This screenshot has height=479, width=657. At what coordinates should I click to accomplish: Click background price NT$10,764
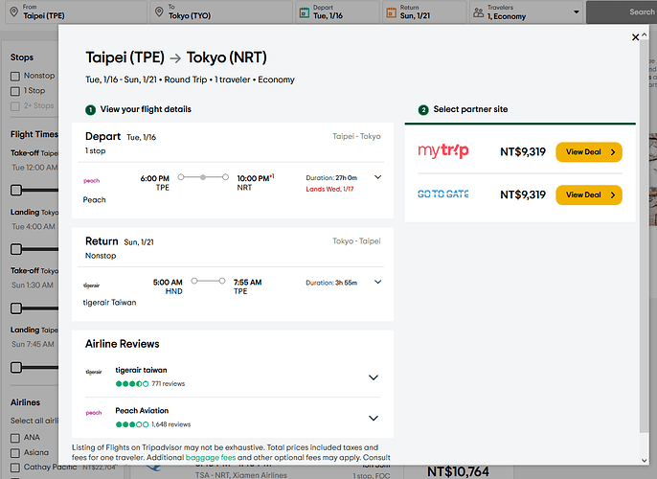[458, 472]
